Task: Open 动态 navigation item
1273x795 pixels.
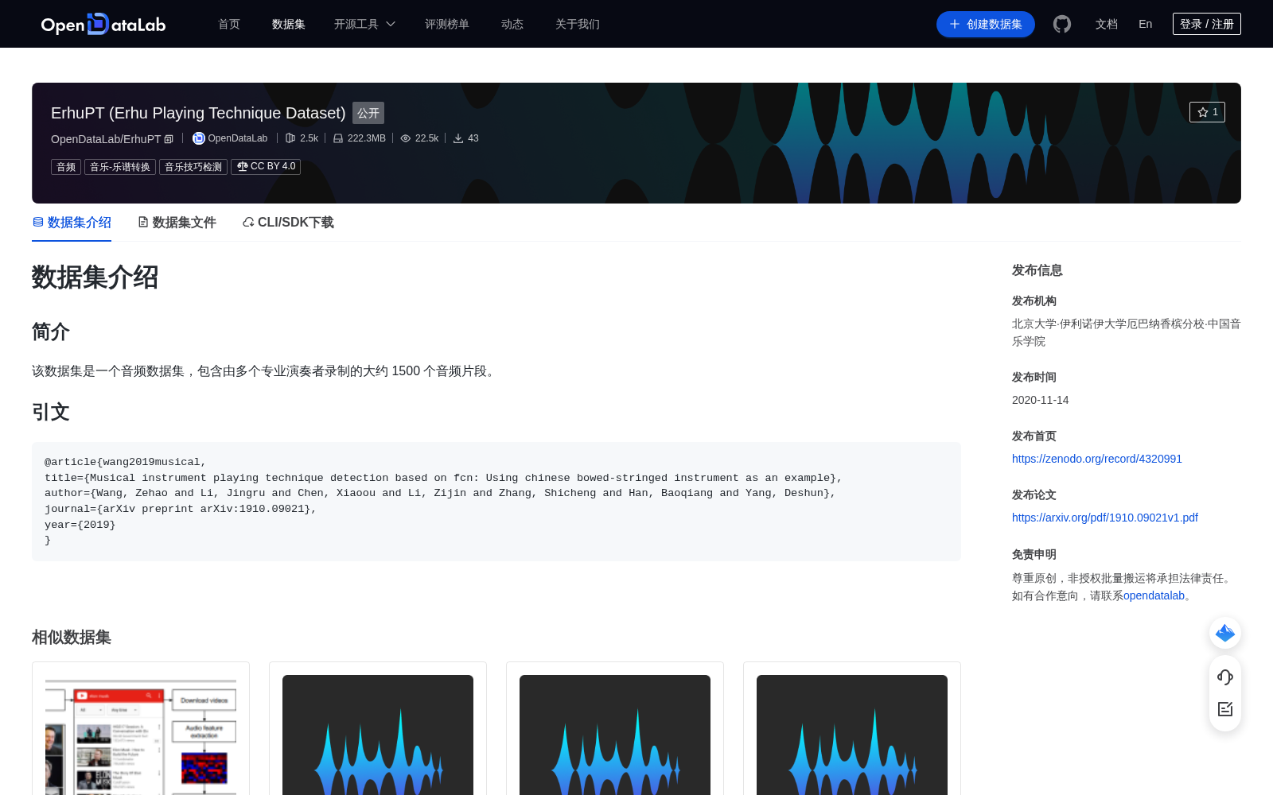Action: tap(512, 24)
